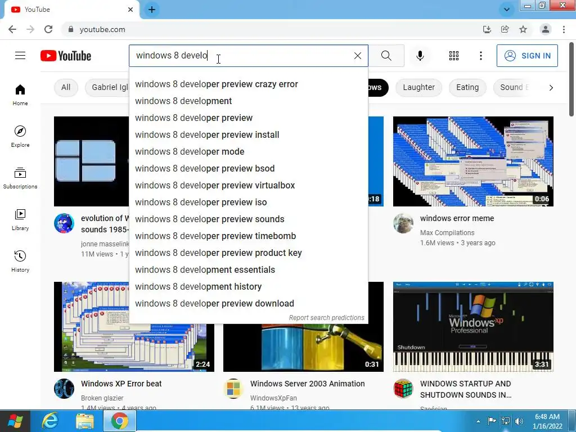Image resolution: width=576 pixels, height=432 pixels.
Task: Click the volume speaker tray icon
Action: 519,421
